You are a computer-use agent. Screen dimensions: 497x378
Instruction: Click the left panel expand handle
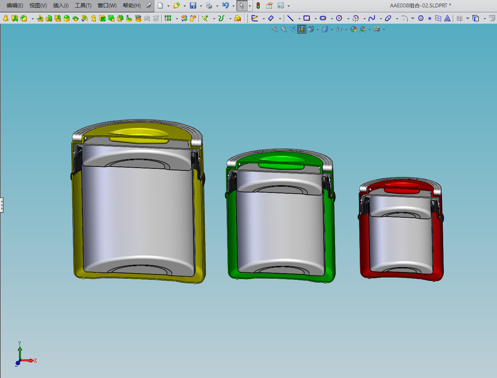[x=2, y=205]
